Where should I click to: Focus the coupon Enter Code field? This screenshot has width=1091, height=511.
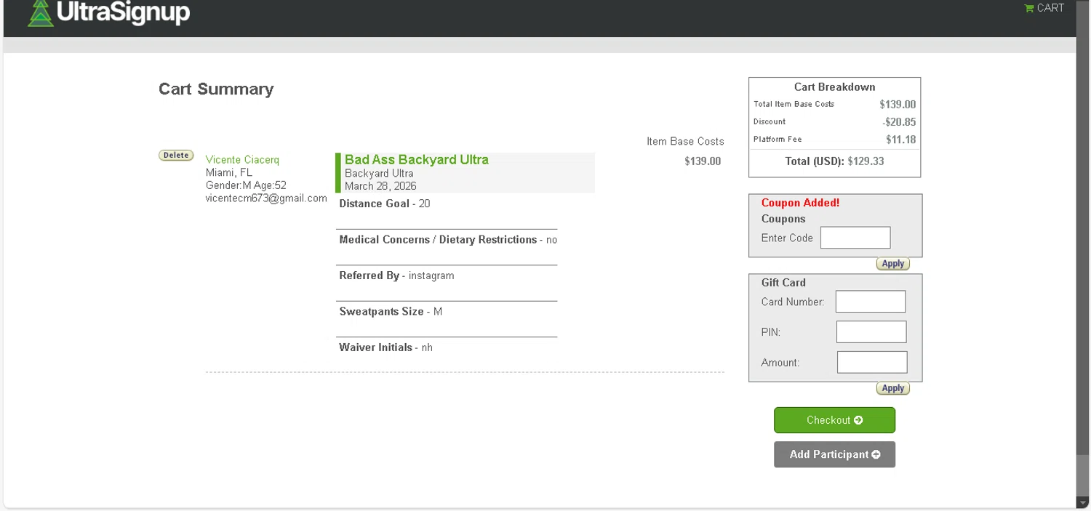855,238
